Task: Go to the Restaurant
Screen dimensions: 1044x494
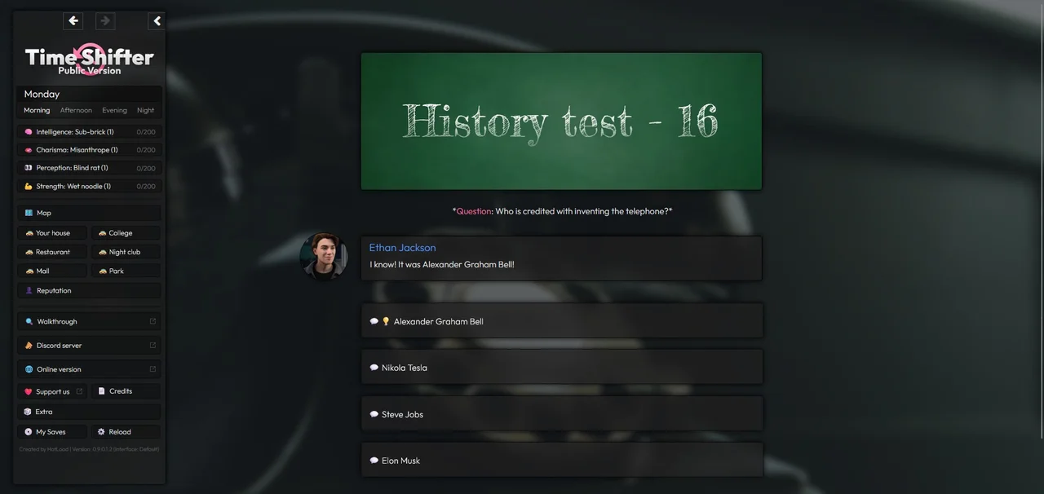Action: click(52, 252)
